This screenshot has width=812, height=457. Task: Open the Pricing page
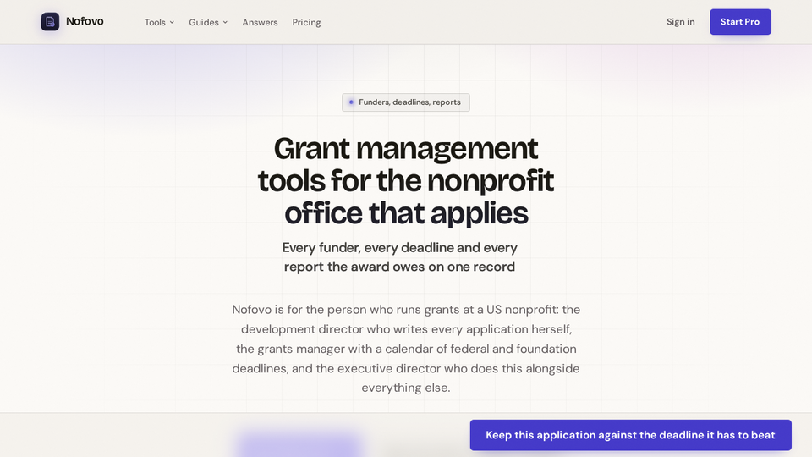[x=306, y=22]
